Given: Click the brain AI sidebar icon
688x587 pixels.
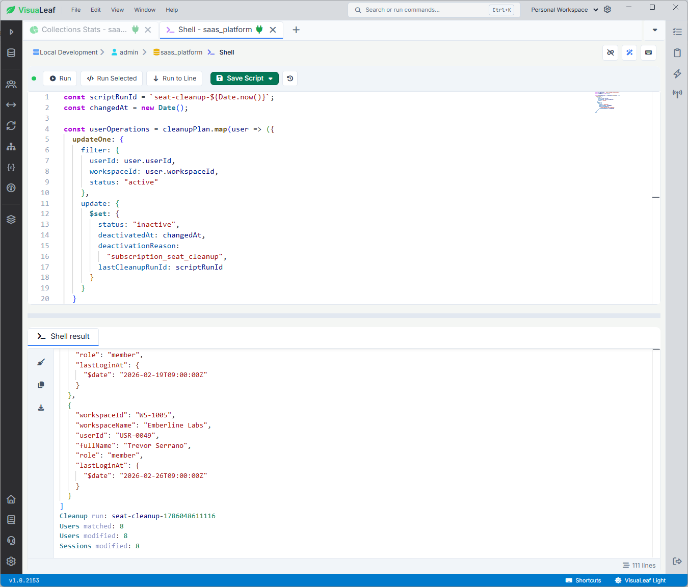Looking at the screenshot, I should [x=11, y=188].
